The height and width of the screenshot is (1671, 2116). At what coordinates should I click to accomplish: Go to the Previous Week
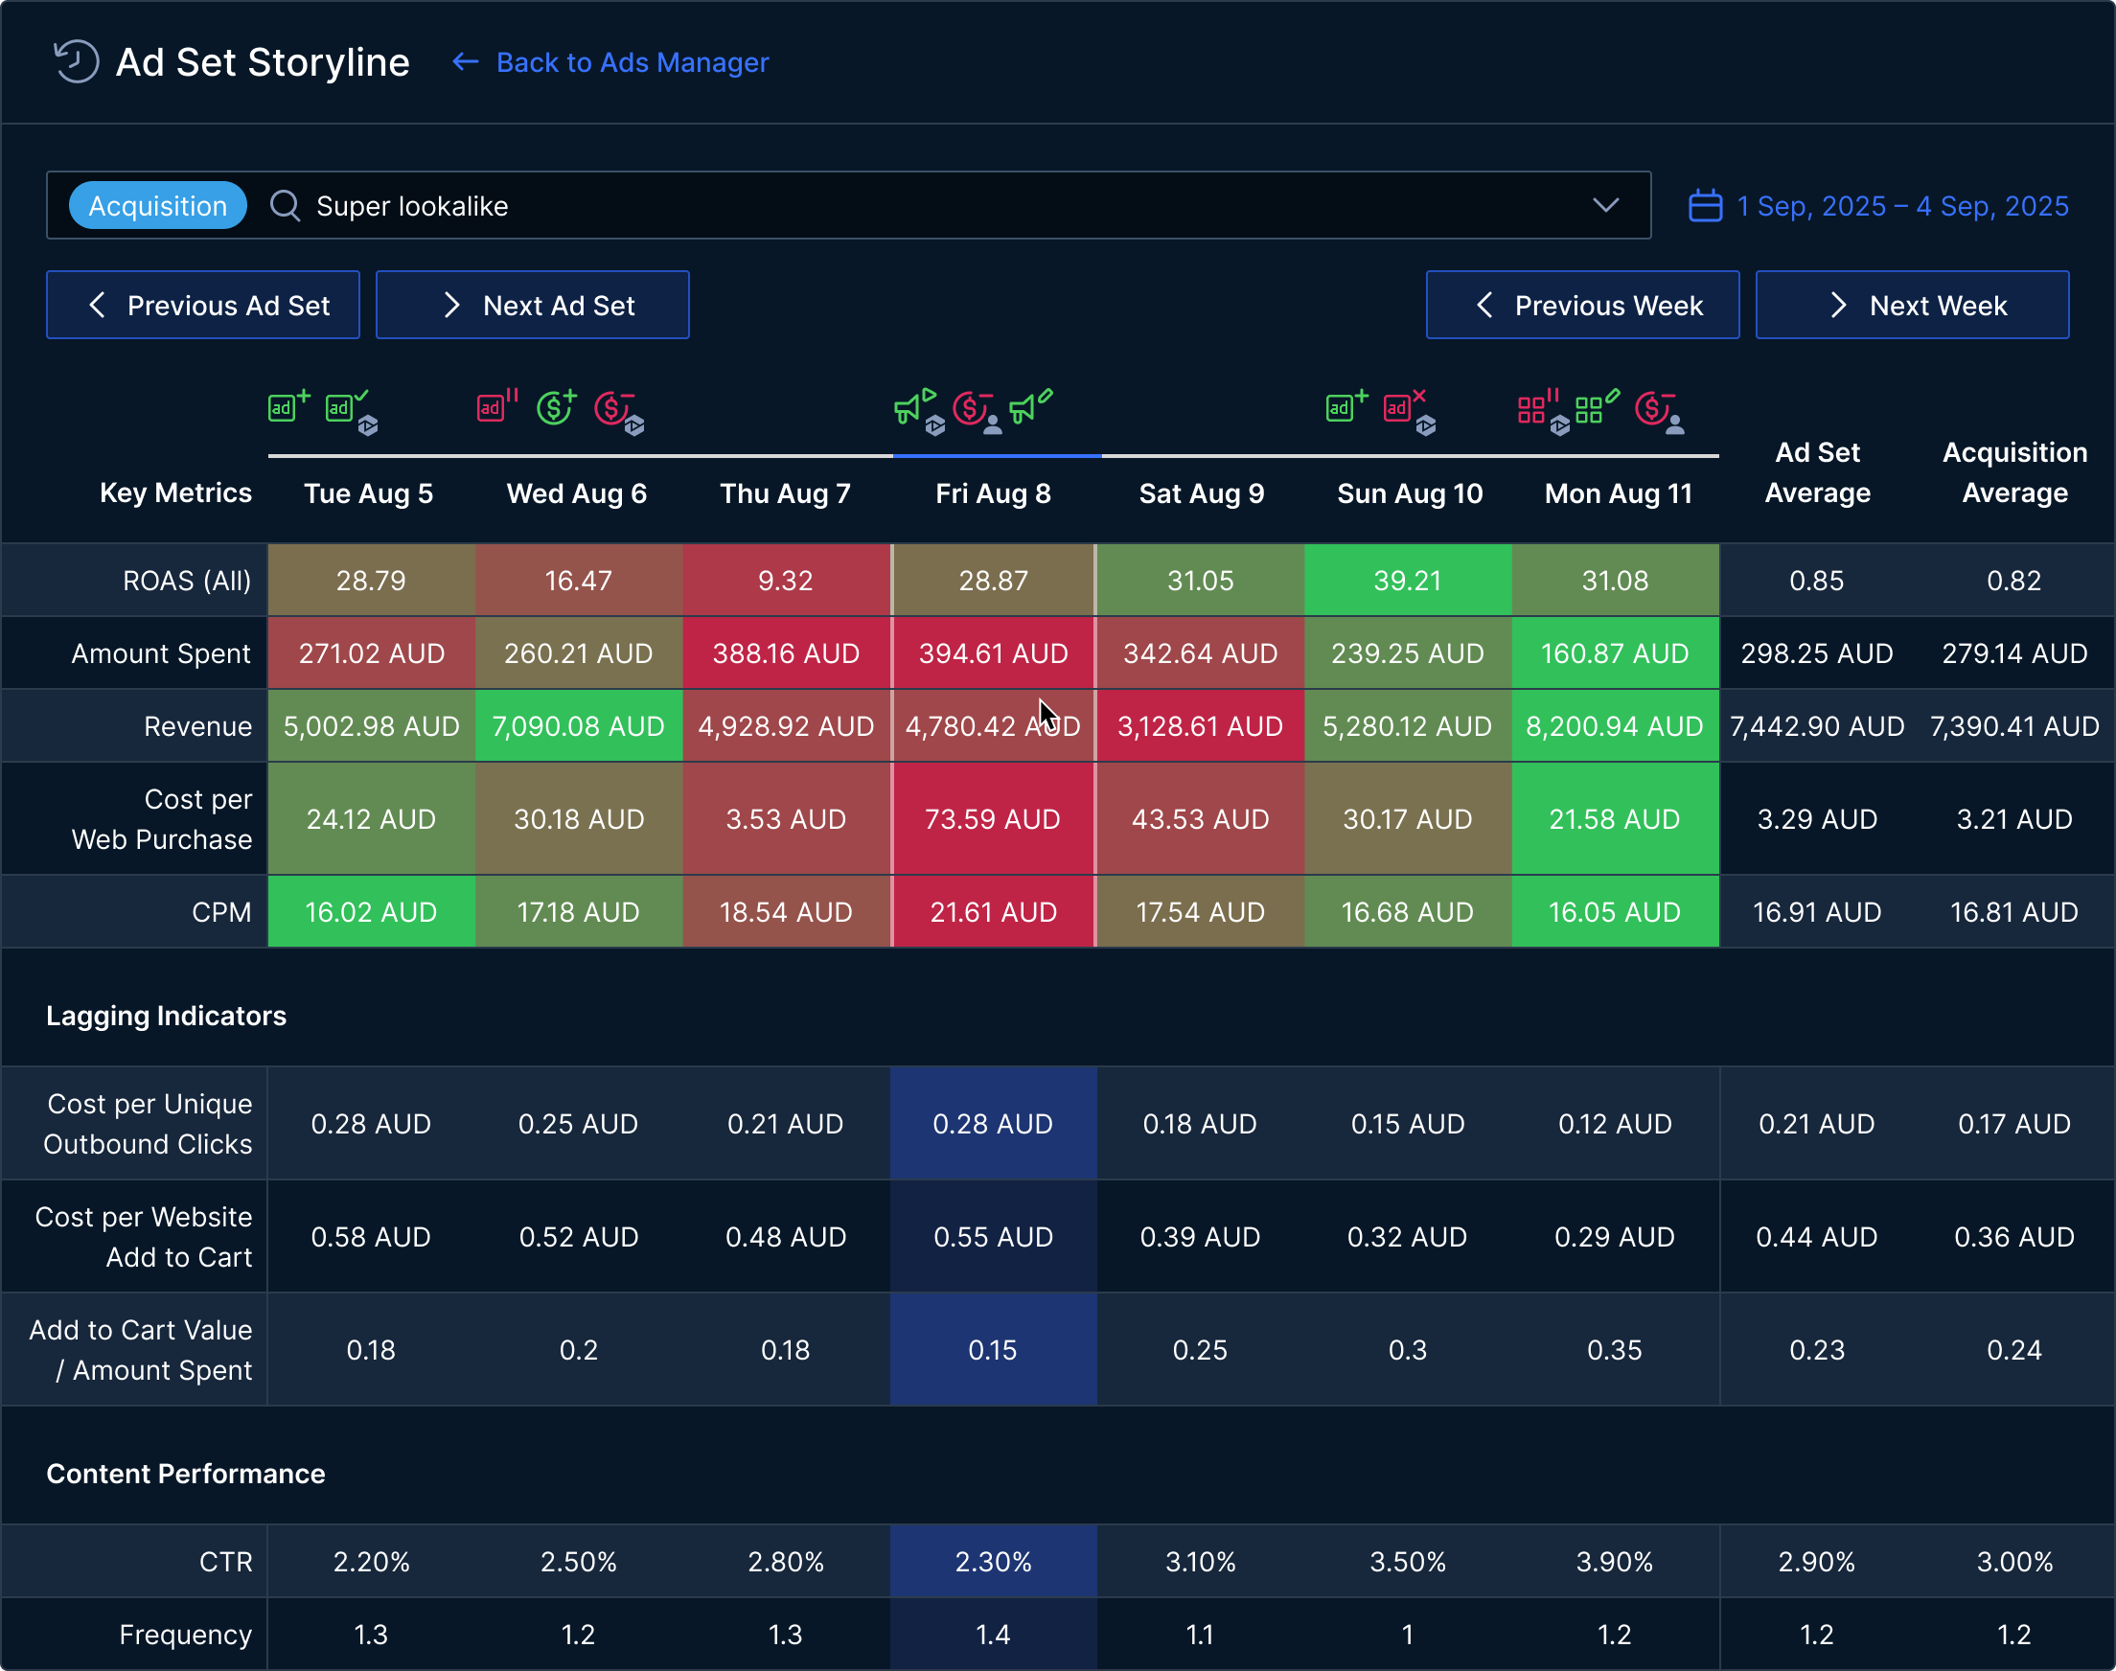pos(1583,305)
